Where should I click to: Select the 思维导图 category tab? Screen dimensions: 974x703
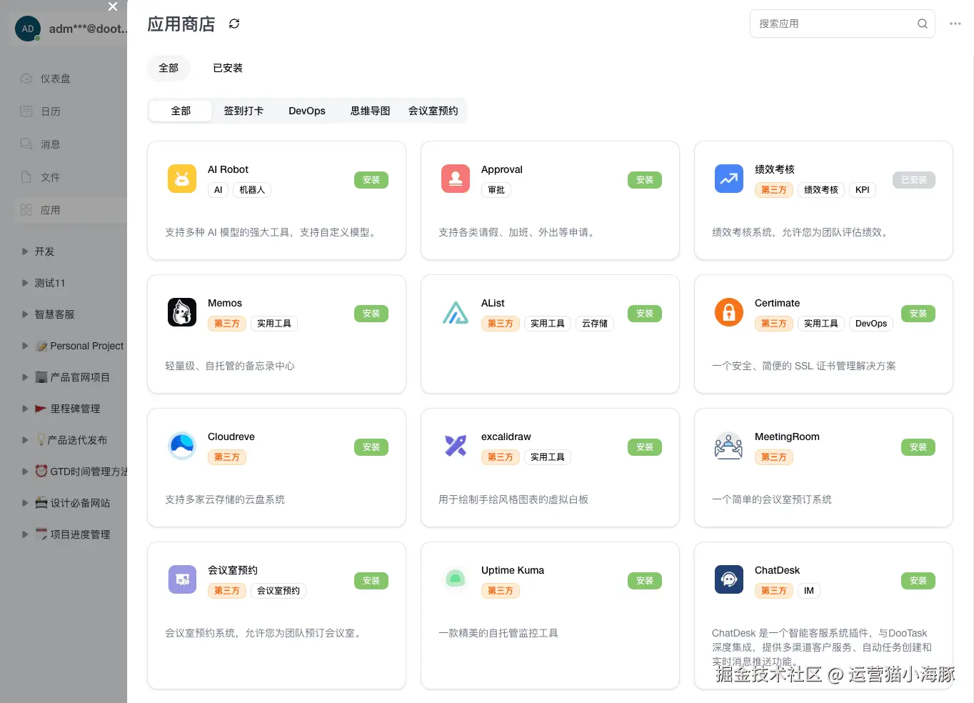coord(370,111)
